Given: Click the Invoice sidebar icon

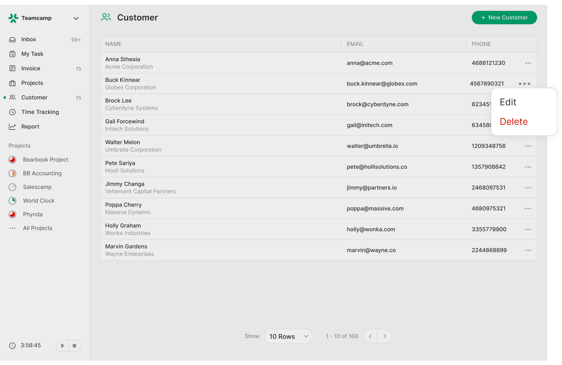Looking at the screenshot, I should point(12,69).
